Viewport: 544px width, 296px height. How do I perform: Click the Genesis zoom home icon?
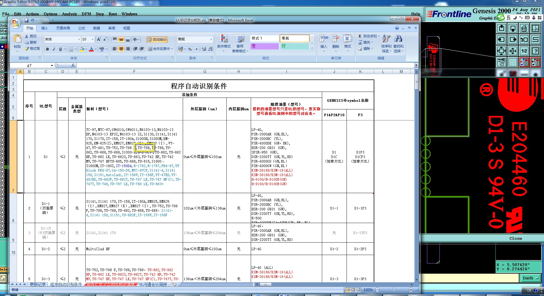pyautogui.click(x=524, y=28)
